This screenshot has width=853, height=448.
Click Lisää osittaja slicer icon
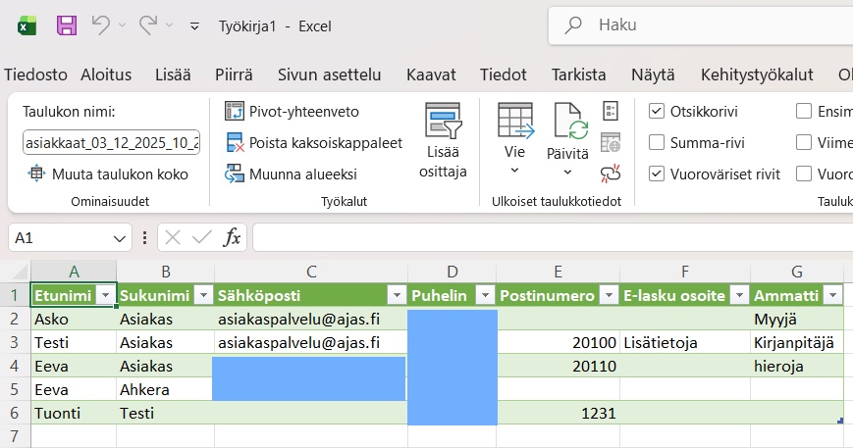(x=443, y=140)
